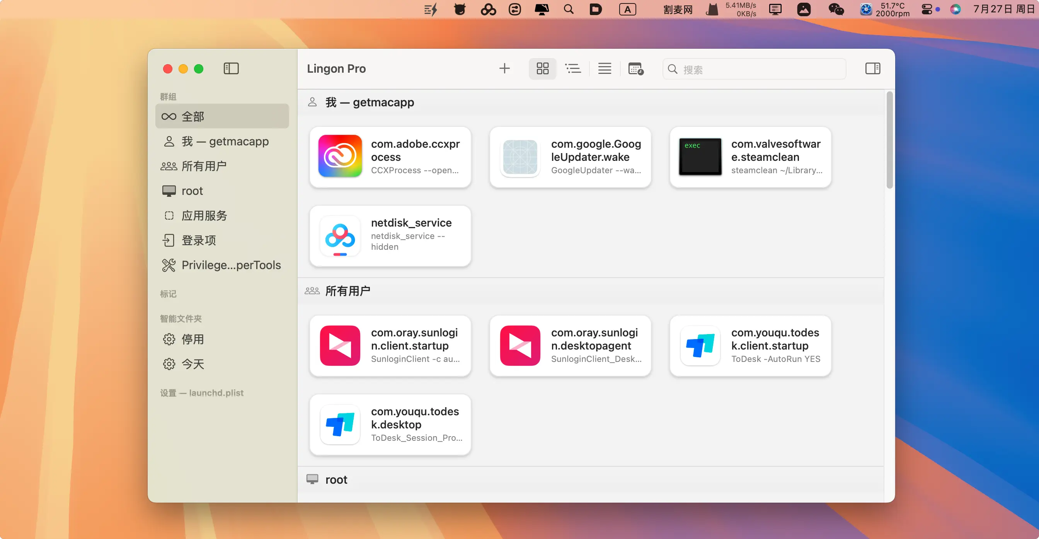Click the 所有用户 section header
Image resolution: width=1039 pixels, height=539 pixels.
[591, 291]
